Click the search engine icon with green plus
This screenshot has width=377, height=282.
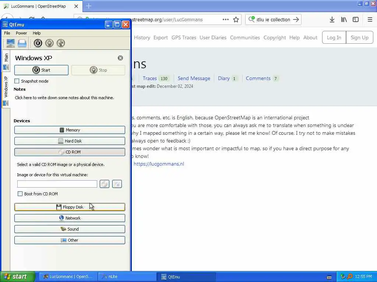click(251, 19)
